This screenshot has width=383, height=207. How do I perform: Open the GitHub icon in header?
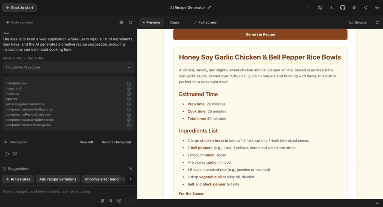point(343,7)
